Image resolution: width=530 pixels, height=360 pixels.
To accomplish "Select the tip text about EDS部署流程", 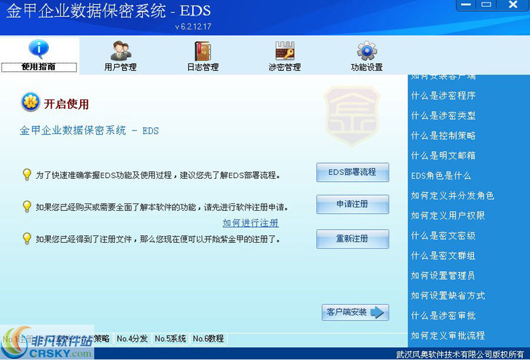I will point(158,175).
